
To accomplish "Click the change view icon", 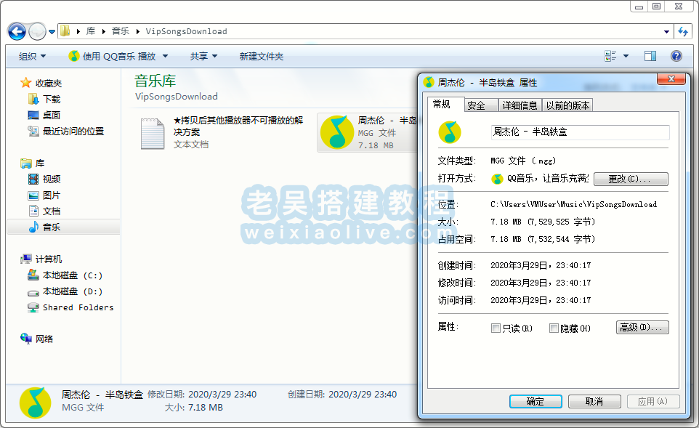I will (x=610, y=56).
